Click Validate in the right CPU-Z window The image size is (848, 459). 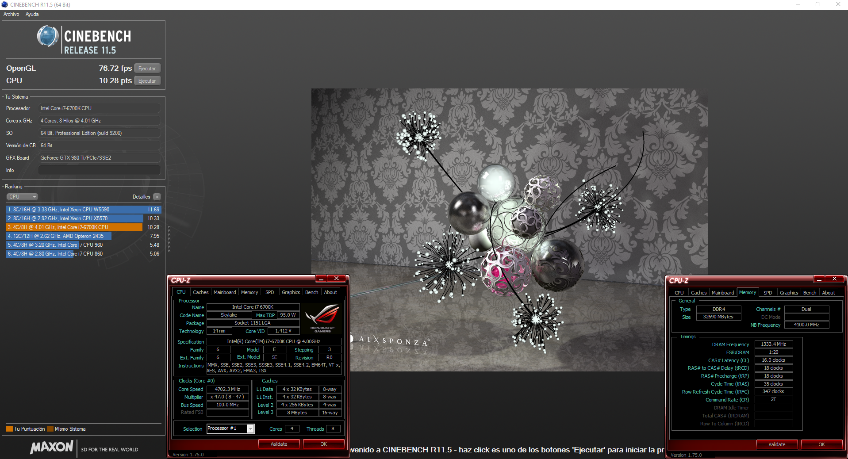(777, 444)
